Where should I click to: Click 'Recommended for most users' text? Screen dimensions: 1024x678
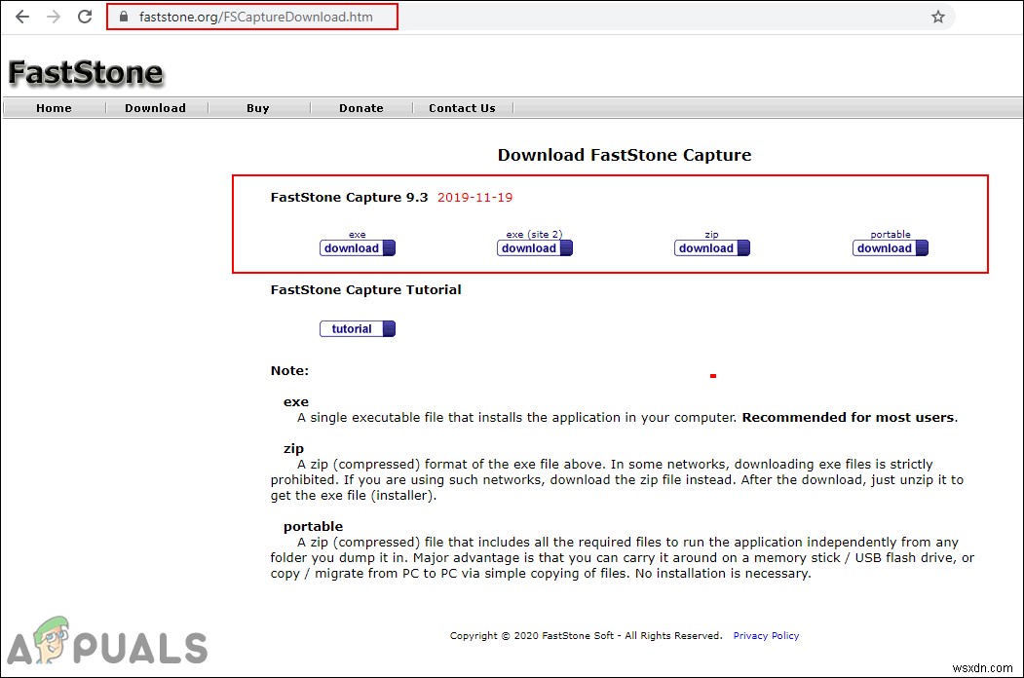pyautogui.click(x=848, y=417)
